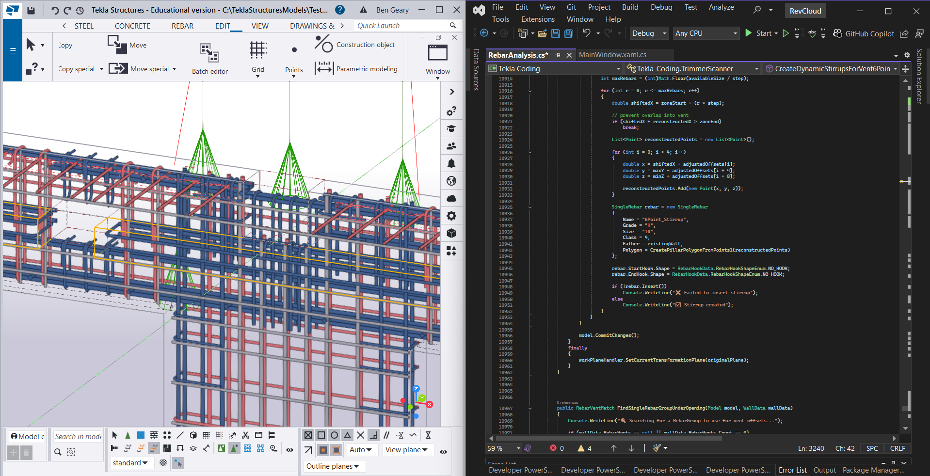Click the Quick Launch search field

406,26
